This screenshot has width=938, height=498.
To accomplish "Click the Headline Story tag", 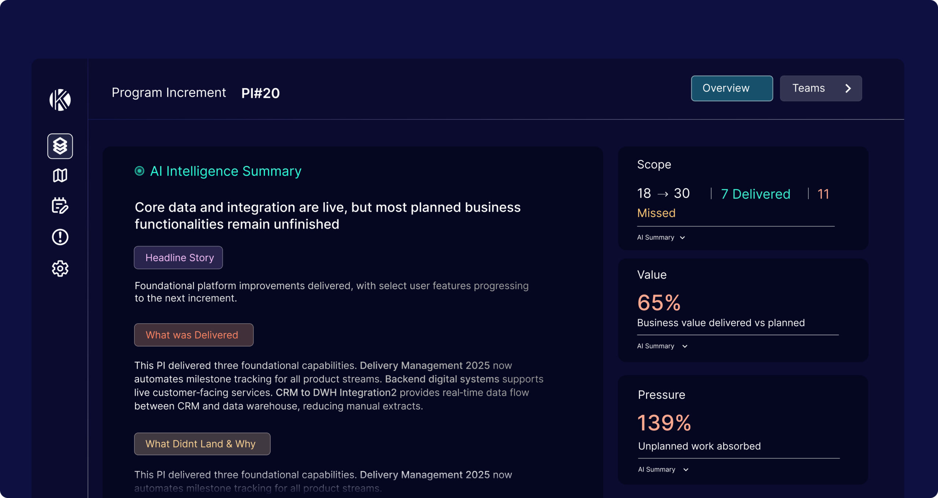I will pos(178,258).
